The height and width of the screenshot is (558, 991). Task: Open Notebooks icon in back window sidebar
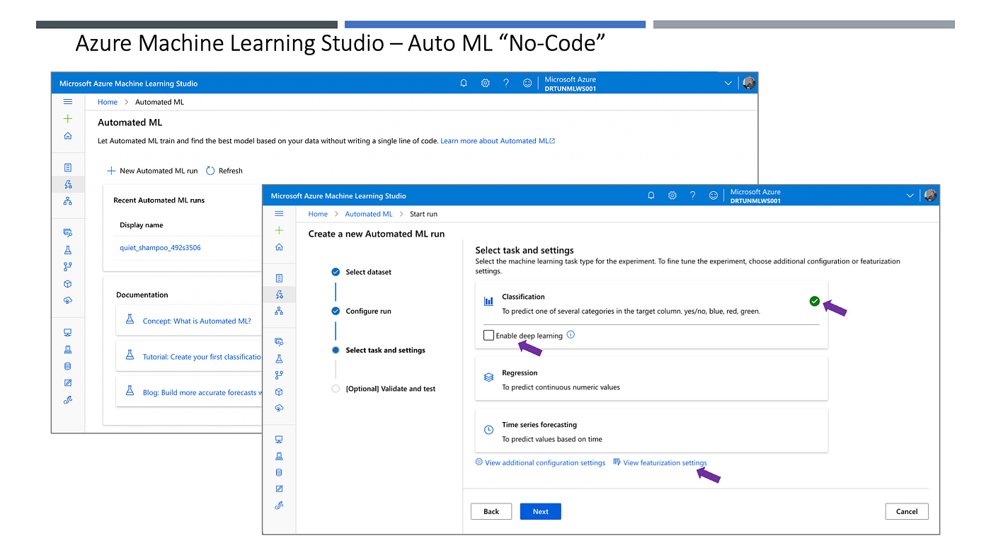point(68,168)
